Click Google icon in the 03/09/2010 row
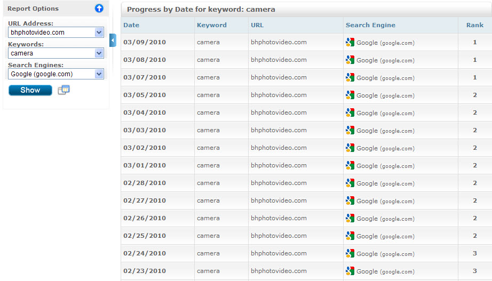 350,42
